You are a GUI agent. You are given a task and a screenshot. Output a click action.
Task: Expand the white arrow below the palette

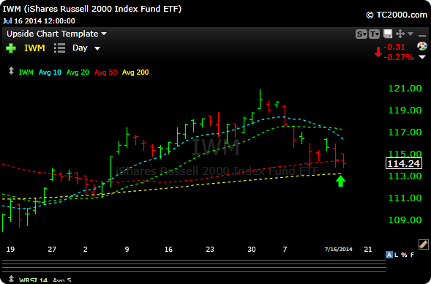[422, 57]
